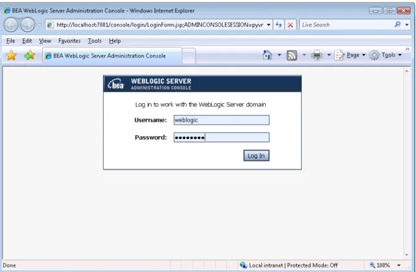
Task: Click the 100% zoom level button
Action: tap(380, 265)
